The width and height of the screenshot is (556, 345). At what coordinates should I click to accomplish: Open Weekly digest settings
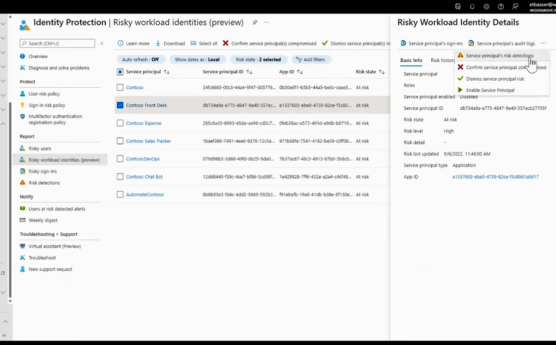[43, 220]
